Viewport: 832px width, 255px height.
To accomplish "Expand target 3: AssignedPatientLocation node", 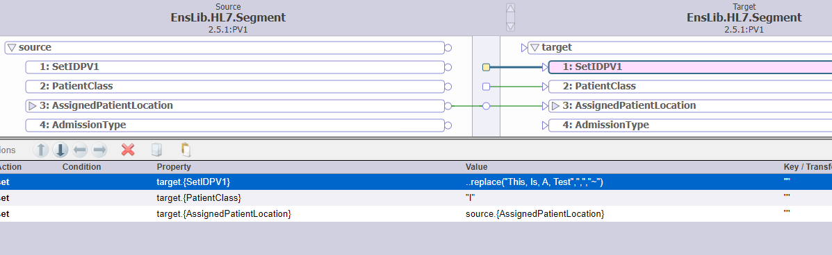I will click(x=555, y=106).
